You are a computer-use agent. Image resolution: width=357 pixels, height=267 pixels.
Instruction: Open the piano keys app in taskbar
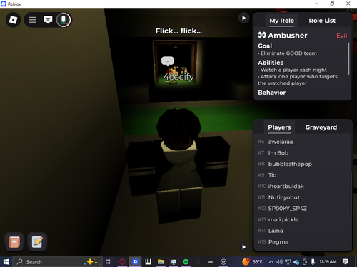coord(148,262)
